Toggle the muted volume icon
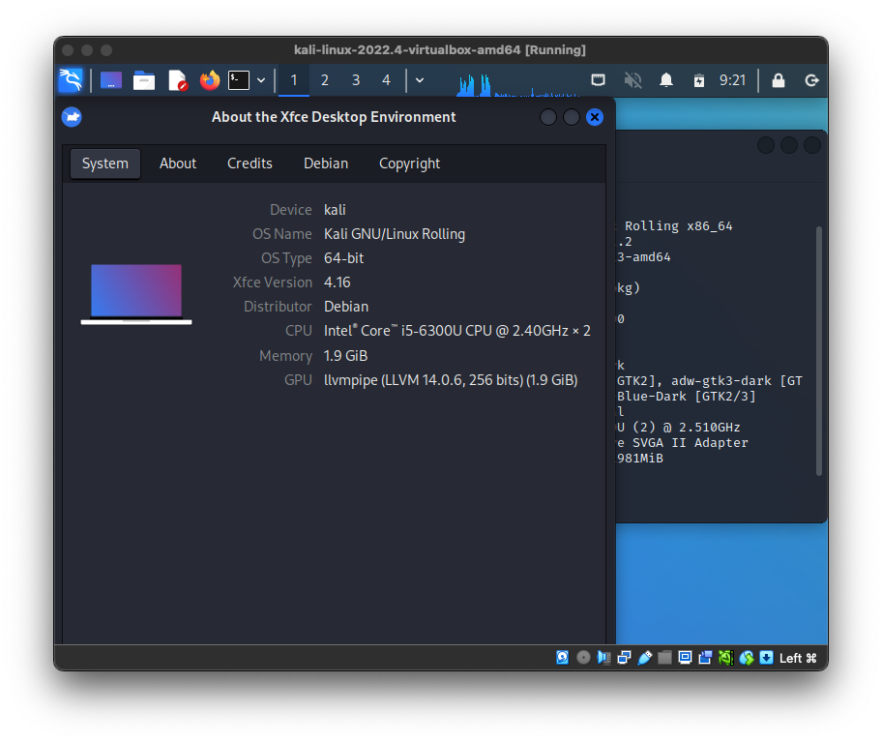The width and height of the screenshot is (882, 742). [x=632, y=80]
